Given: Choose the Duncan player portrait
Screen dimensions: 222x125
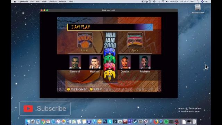Looking at the screenshot, I should click(x=125, y=62).
